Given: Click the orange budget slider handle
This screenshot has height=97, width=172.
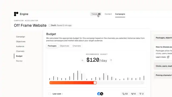Looking at the screenshot, I should (x=95, y=83).
